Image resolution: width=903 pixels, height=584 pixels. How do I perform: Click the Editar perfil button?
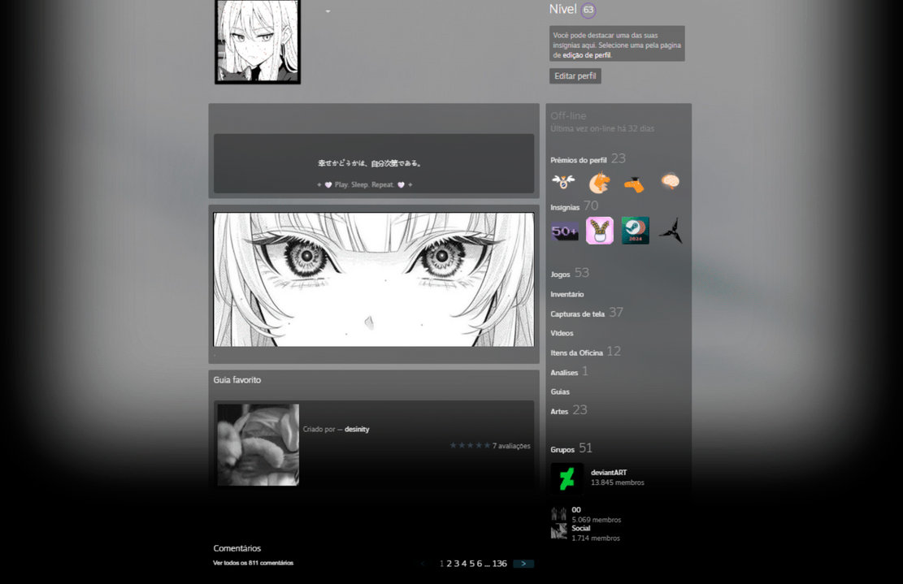575,76
